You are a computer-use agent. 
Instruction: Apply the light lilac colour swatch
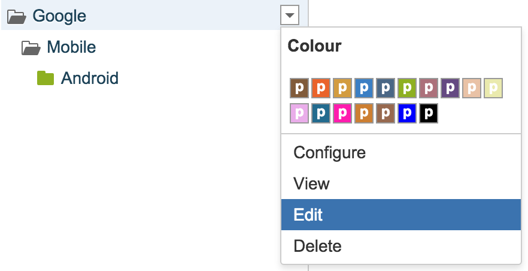pos(299,113)
